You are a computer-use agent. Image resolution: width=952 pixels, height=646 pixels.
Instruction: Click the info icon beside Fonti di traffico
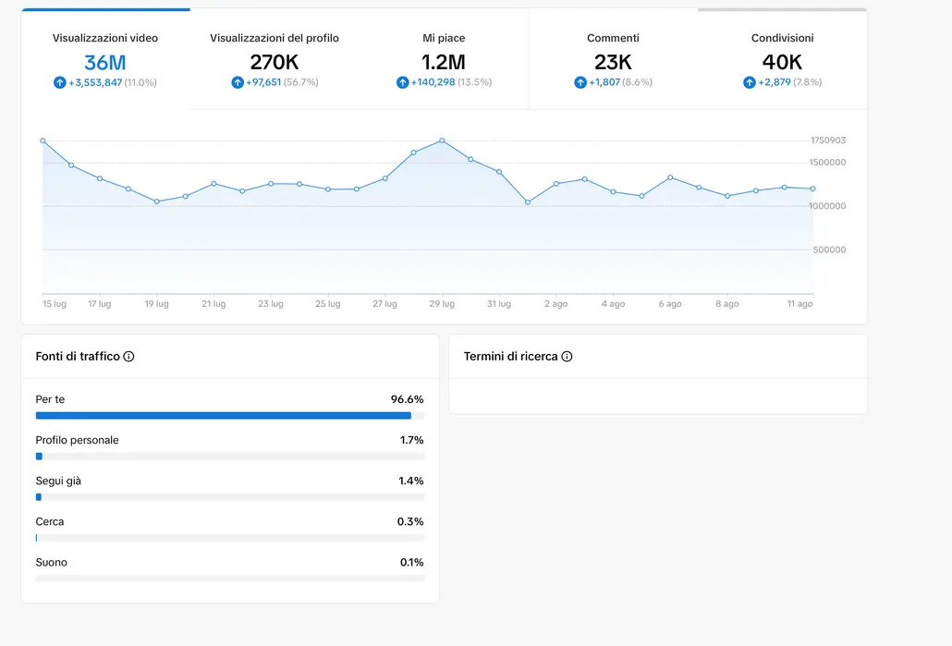pos(128,357)
